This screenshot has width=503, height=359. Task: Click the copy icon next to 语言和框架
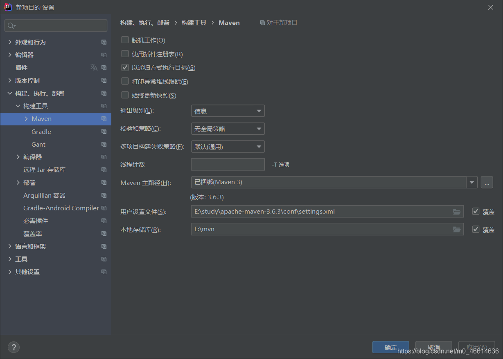click(x=104, y=246)
